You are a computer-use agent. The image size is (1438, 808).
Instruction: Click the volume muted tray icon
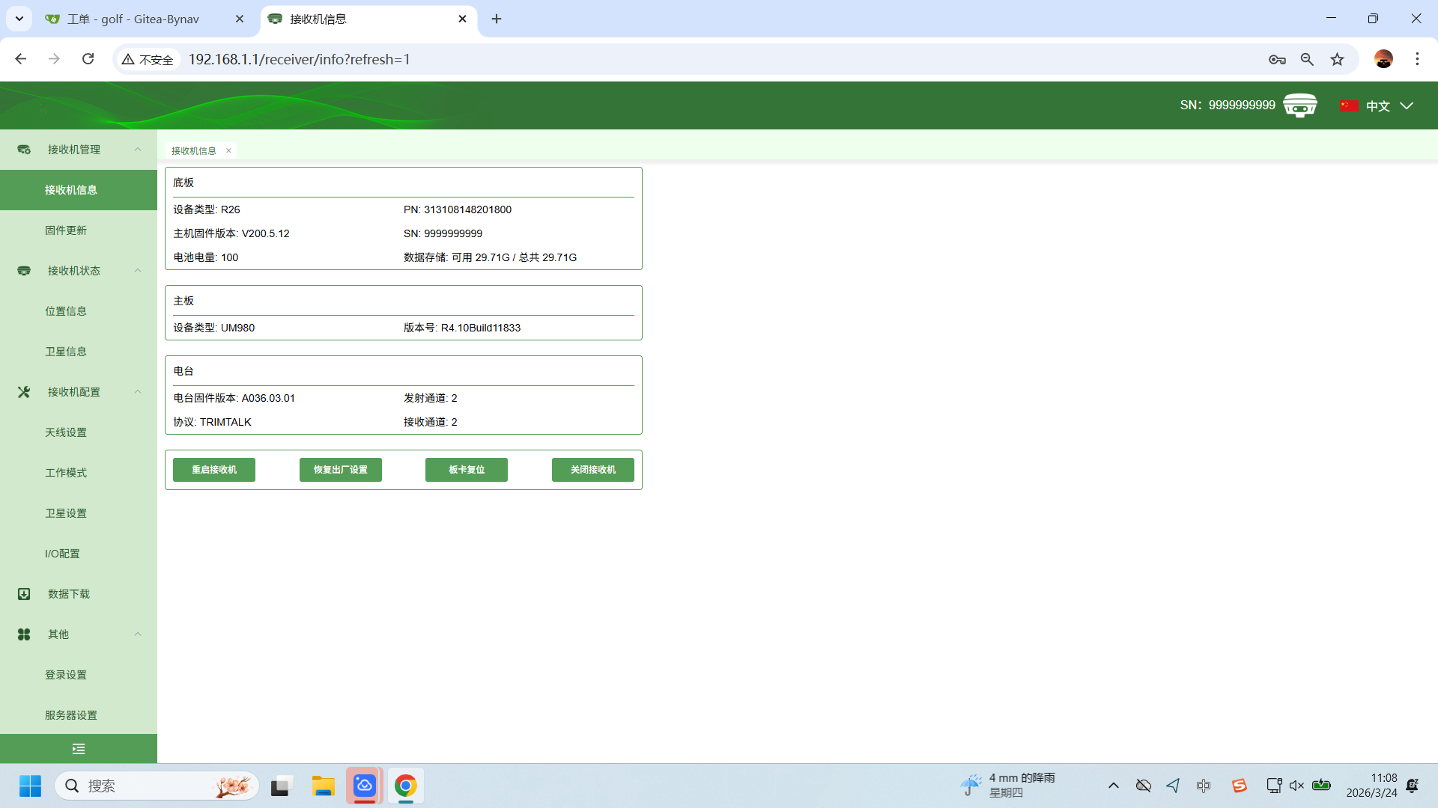pyautogui.click(x=1296, y=786)
